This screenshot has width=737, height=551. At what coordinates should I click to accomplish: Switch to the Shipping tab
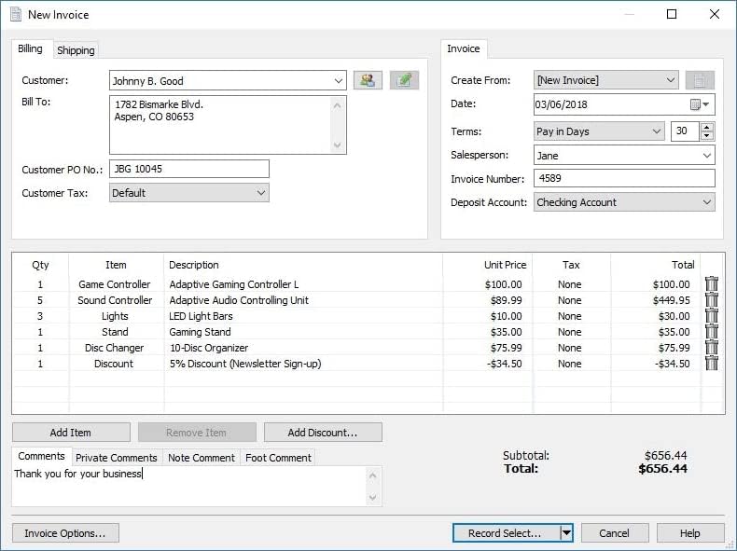76,50
